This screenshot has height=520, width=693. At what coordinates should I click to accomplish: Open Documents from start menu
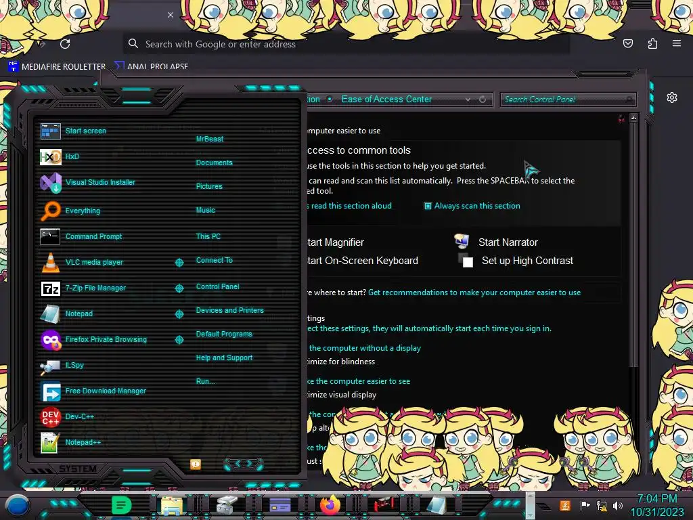coord(214,162)
